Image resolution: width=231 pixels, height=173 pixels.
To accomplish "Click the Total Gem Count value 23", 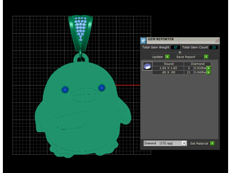I will (214, 48).
